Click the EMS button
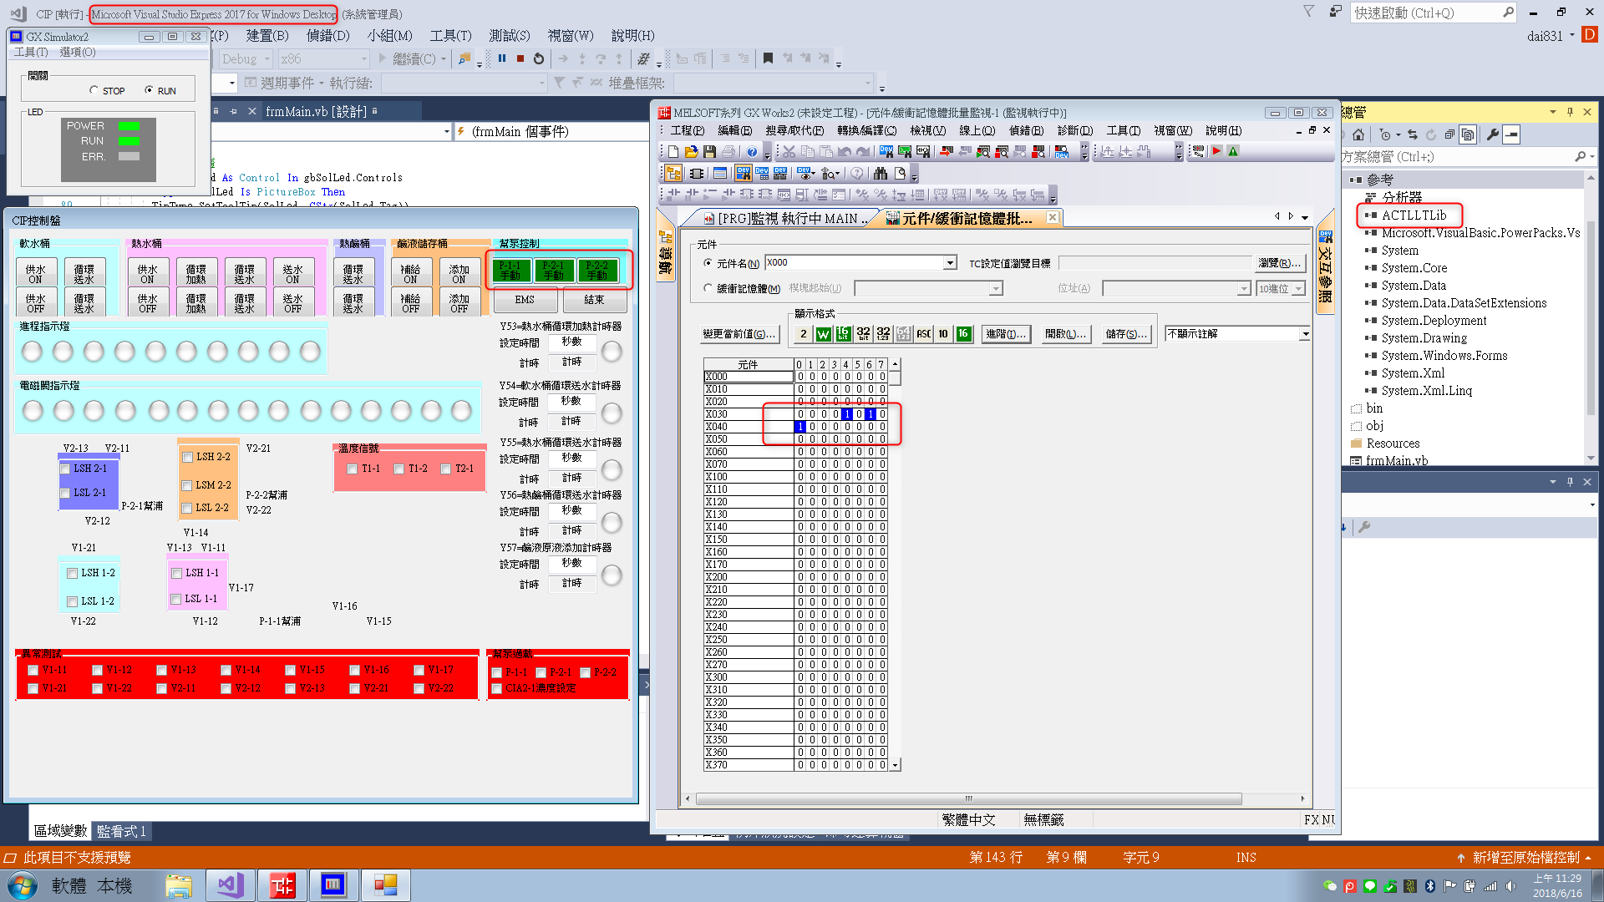 (525, 300)
